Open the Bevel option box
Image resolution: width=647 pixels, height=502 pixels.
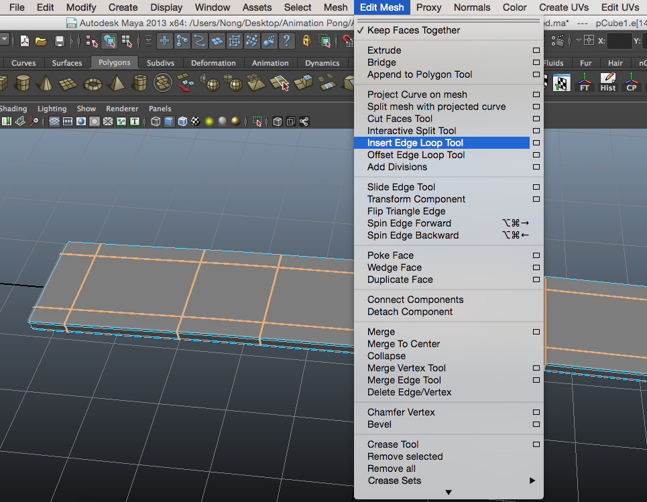point(536,424)
